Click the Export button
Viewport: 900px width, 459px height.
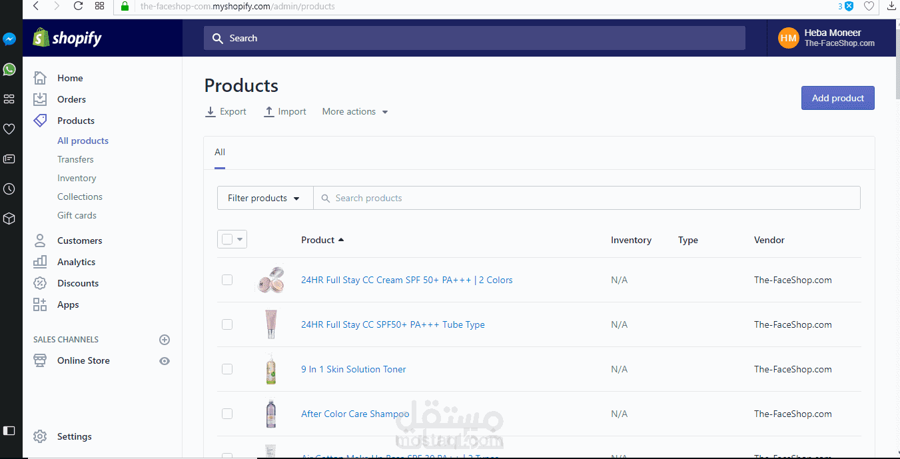tap(226, 112)
